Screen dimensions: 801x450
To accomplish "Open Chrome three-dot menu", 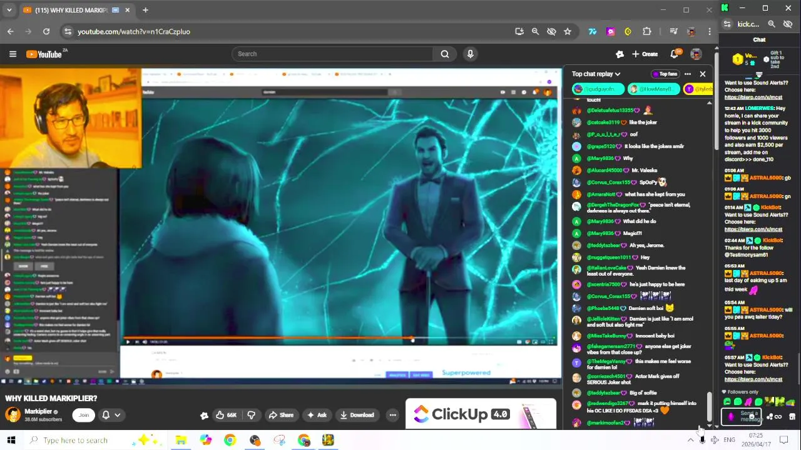I will 710,31.
